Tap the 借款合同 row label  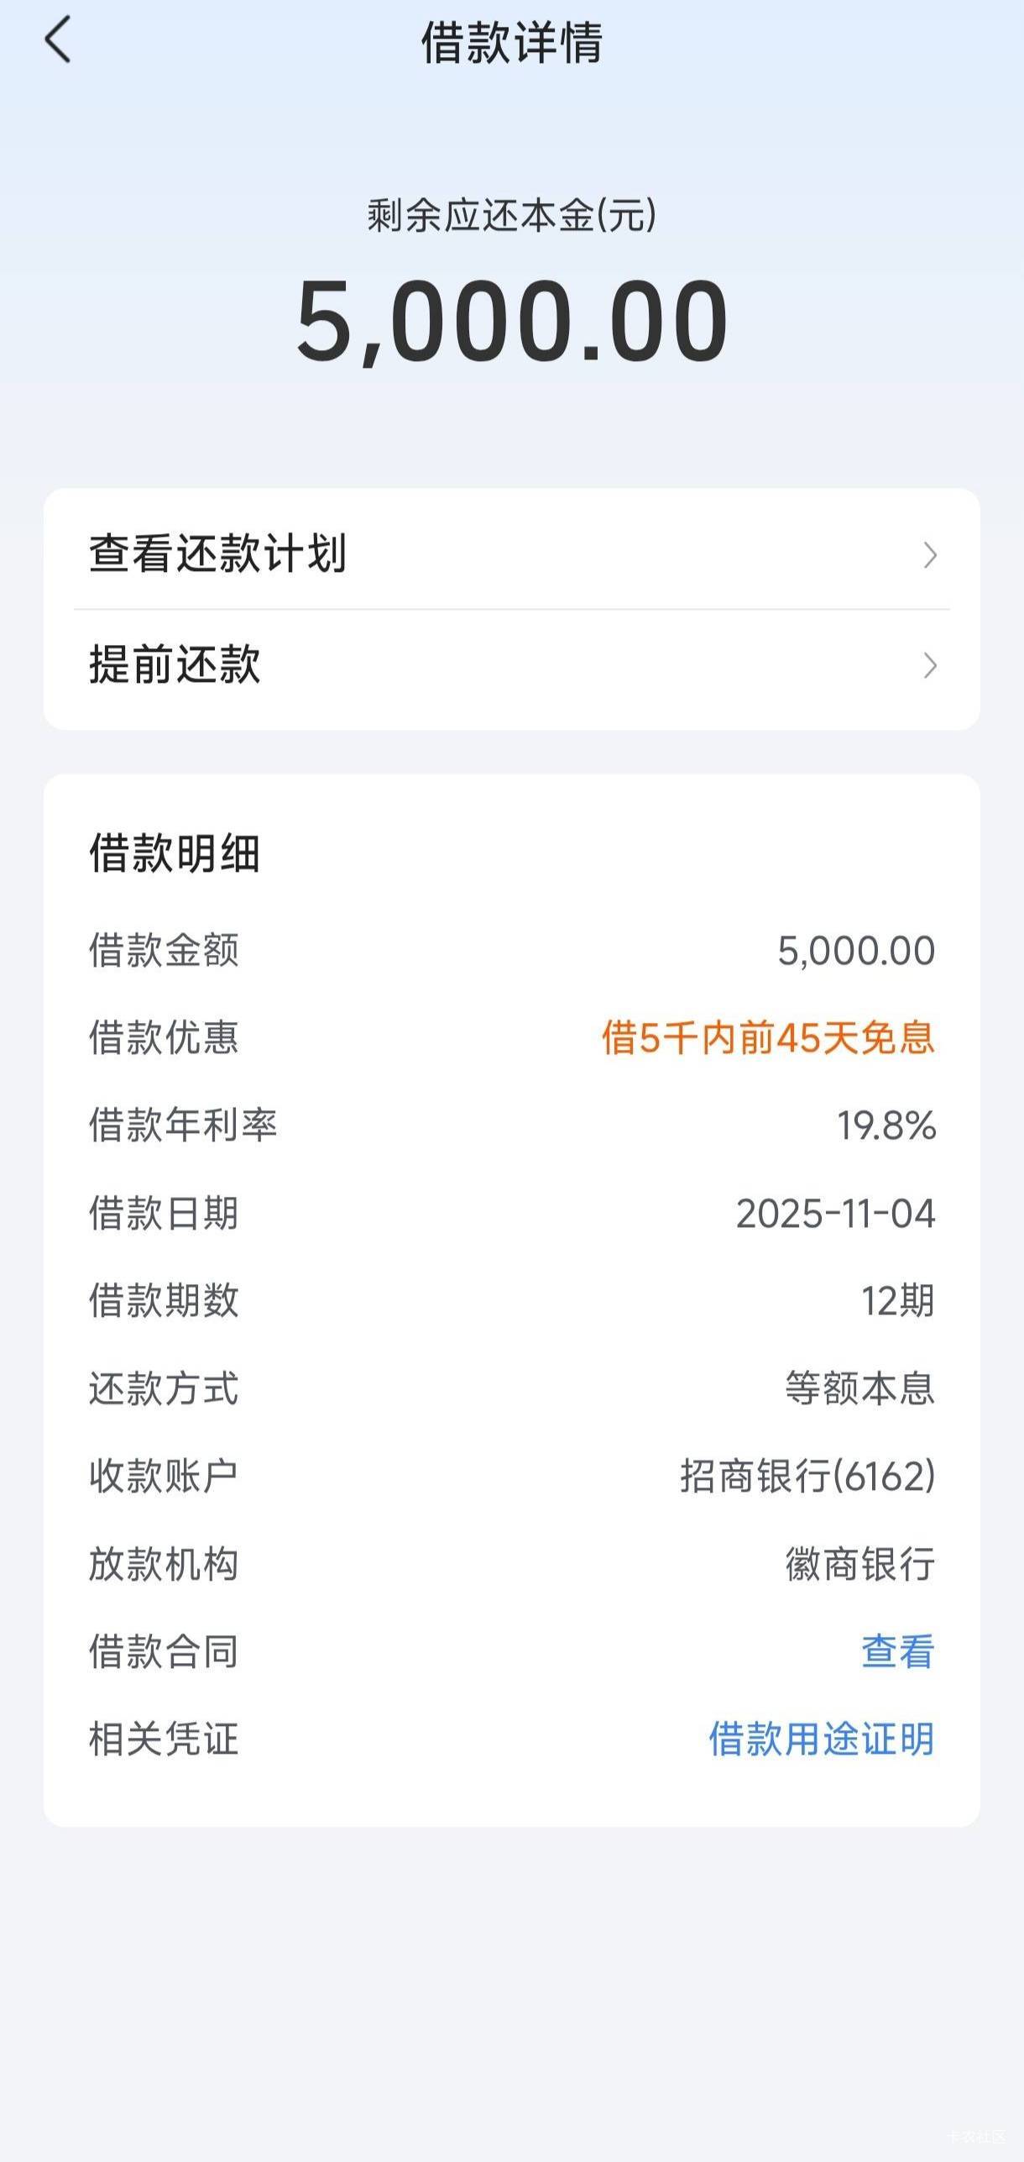pos(164,1651)
